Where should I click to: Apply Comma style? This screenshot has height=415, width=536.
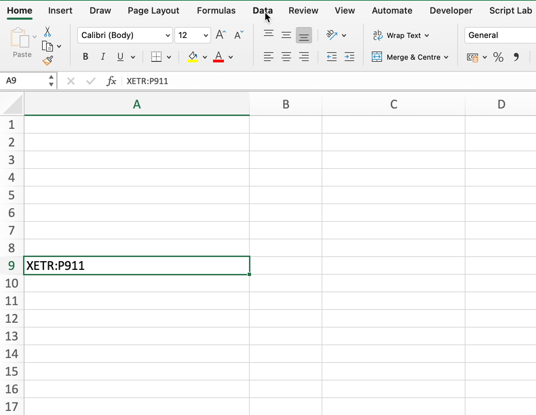click(516, 57)
